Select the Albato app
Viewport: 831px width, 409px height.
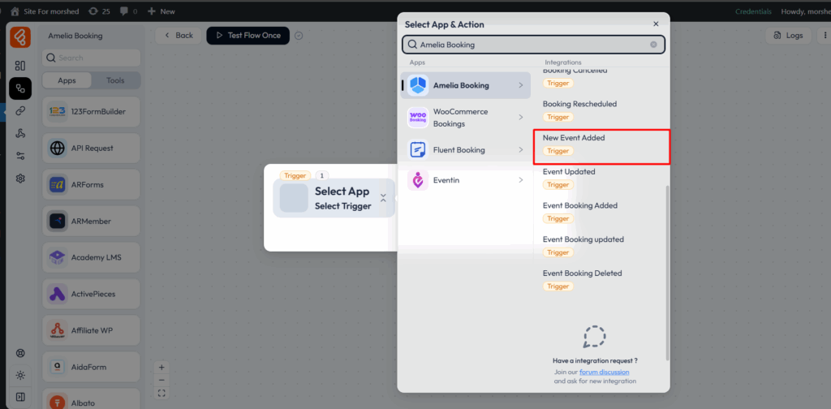[x=91, y=399]
